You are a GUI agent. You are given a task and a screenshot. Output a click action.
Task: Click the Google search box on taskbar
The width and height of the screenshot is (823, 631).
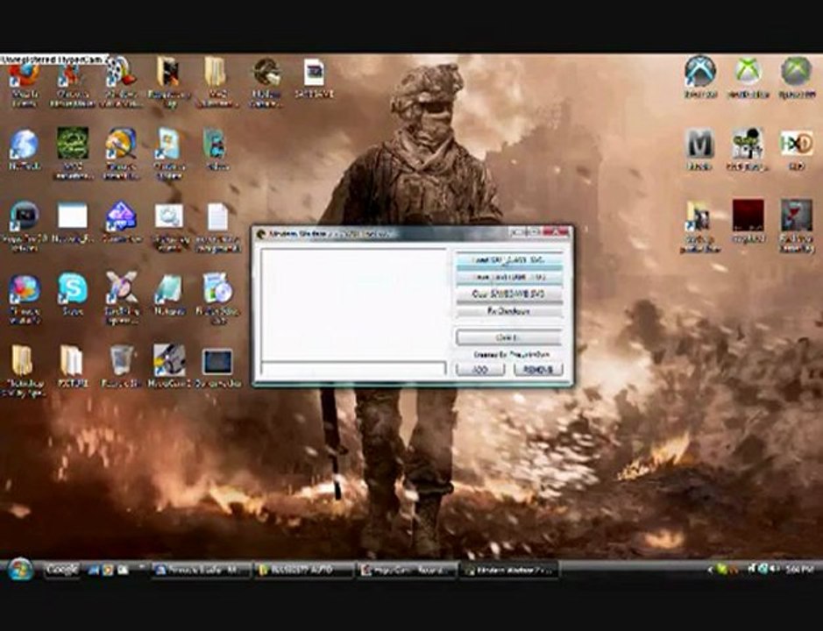[62, 570]
